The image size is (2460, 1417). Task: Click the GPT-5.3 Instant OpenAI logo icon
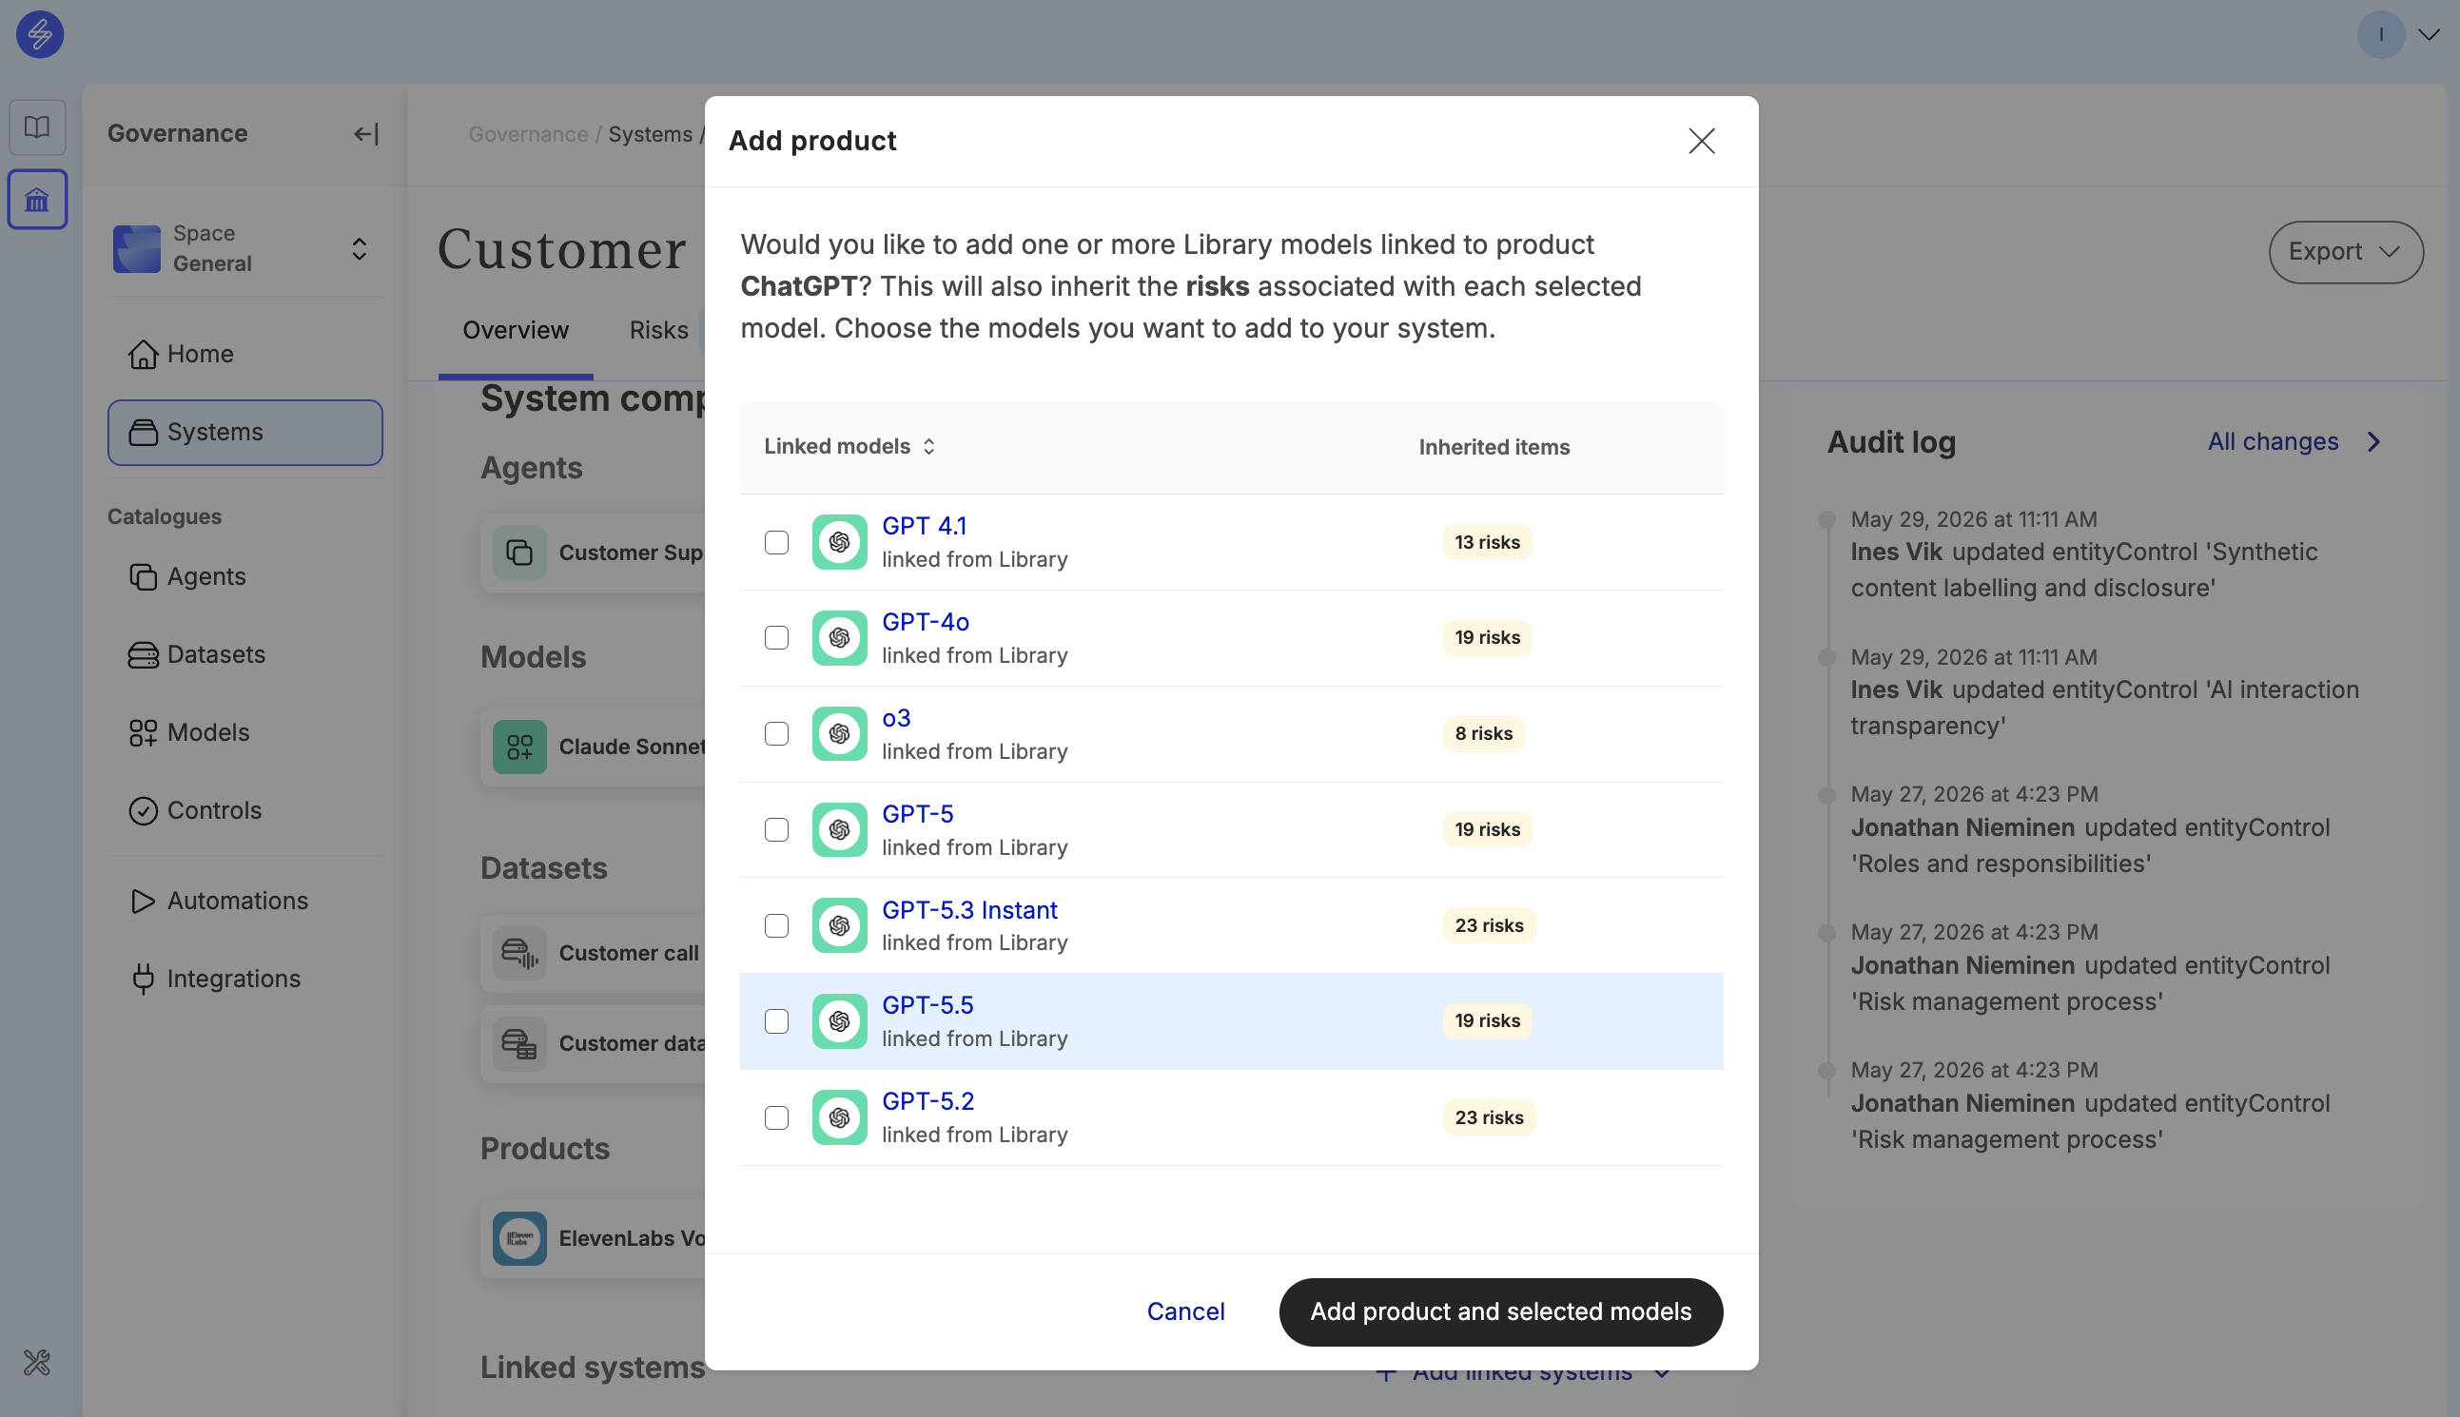point(839,925)
